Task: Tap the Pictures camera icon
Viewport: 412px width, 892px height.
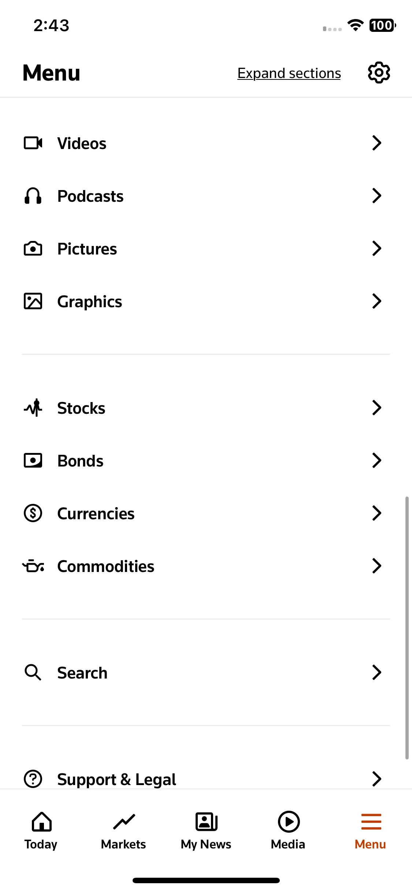Action: (x=33, y=249)
